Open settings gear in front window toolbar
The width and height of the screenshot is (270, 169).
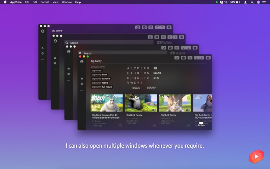[x=208, y=58]
